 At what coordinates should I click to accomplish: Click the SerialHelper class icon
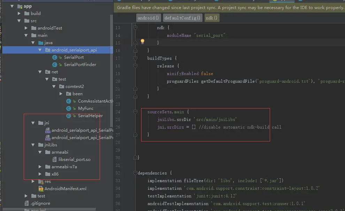69,116
